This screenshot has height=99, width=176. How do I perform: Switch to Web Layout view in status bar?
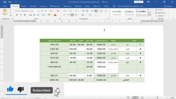pyautogui.click(x=142, y=97)
